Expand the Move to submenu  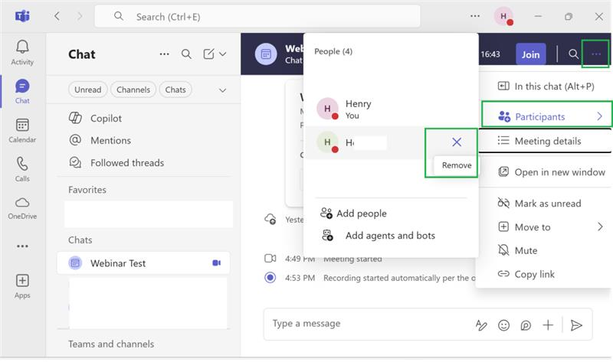pos(546,227)
